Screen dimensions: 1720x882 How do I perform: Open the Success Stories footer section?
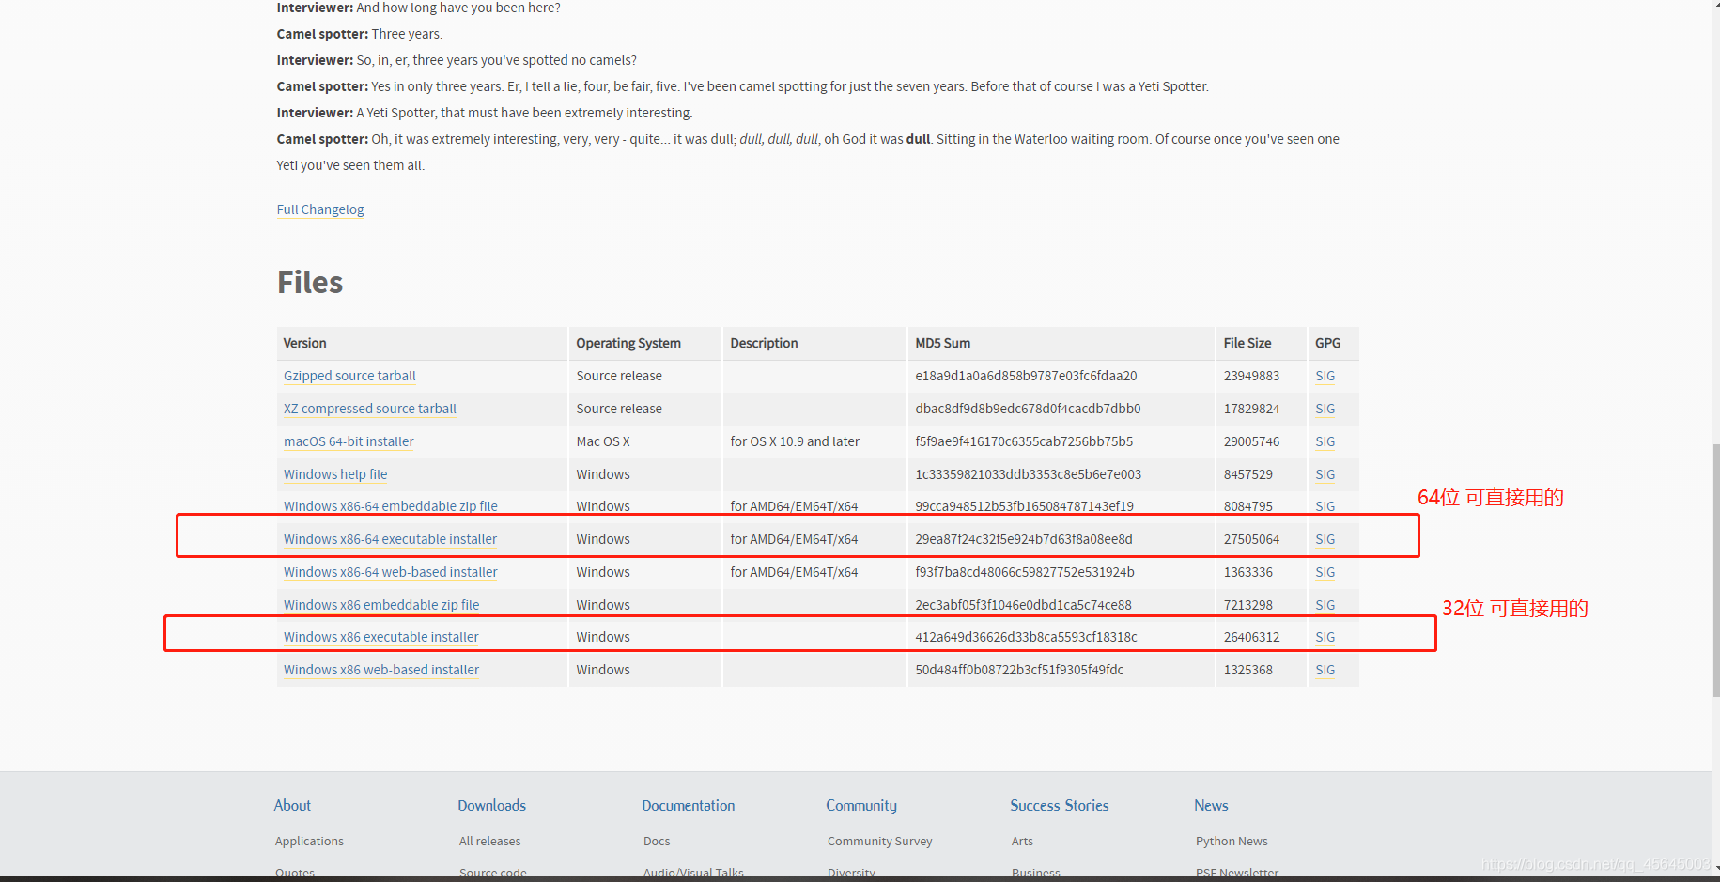(1060, 805)
